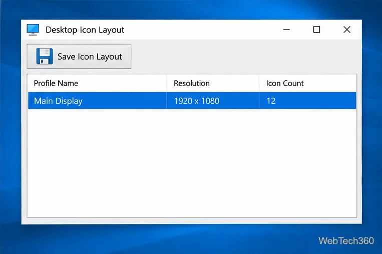Close the Desktop Icon Layout window

(346, 30)
